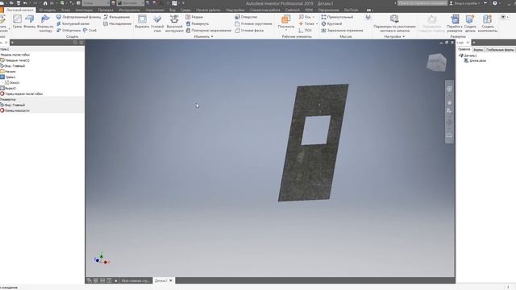Activate the Контурный валик tool
The height and width of the screenshot is (290, 516).
(x=73, y=23)
